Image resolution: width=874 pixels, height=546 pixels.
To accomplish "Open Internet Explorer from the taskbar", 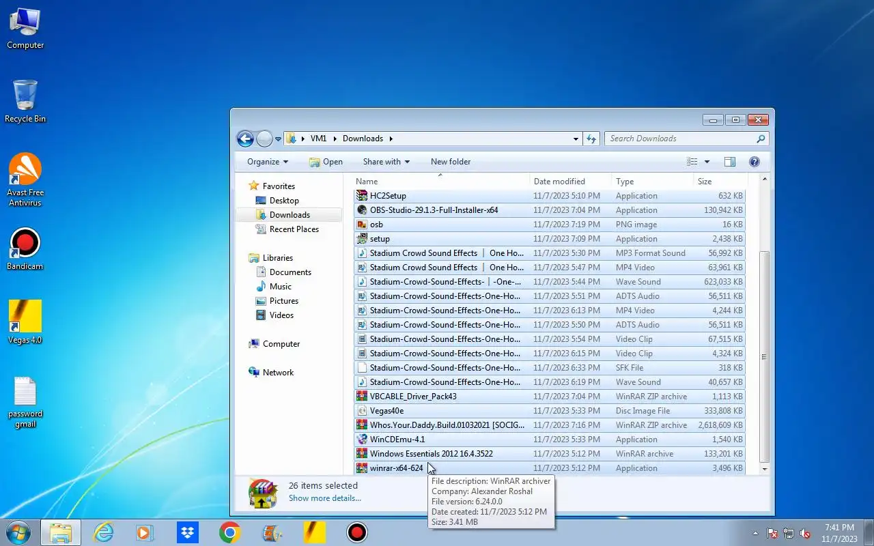I will (103, 532).
